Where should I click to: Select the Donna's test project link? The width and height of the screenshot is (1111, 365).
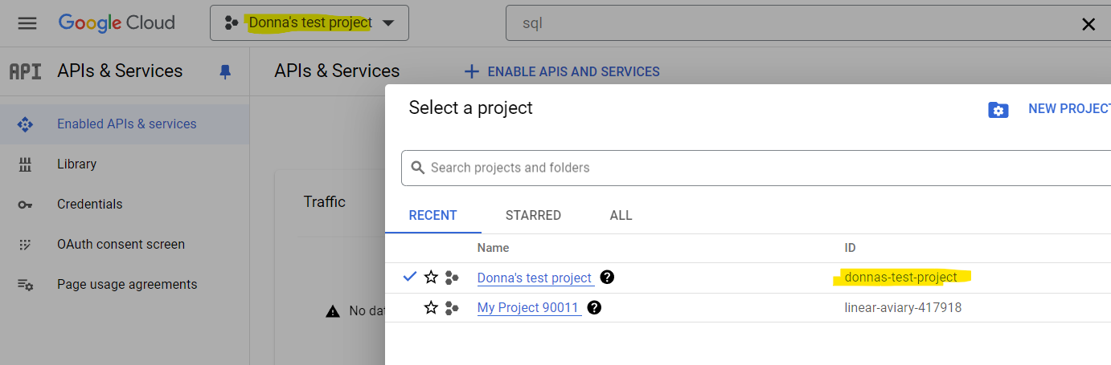coord(535,278)
